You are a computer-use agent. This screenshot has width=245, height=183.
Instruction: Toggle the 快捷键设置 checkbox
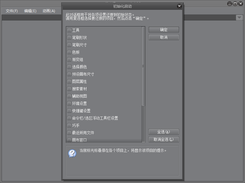[x=69, y=111]
